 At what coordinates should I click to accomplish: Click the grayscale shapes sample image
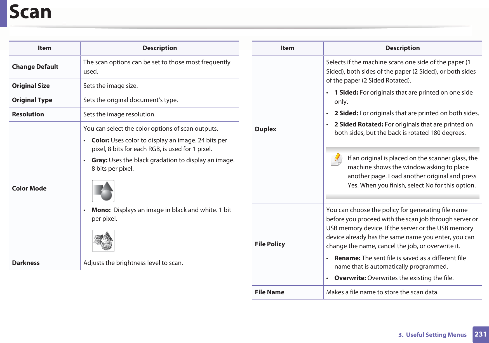pos(103,191)
